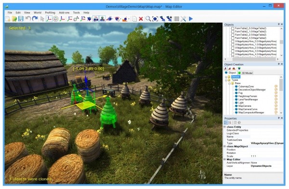Delete selected objects with the red X
The image size is (289, 189).
pyautogui.click(x=141, y=19)
